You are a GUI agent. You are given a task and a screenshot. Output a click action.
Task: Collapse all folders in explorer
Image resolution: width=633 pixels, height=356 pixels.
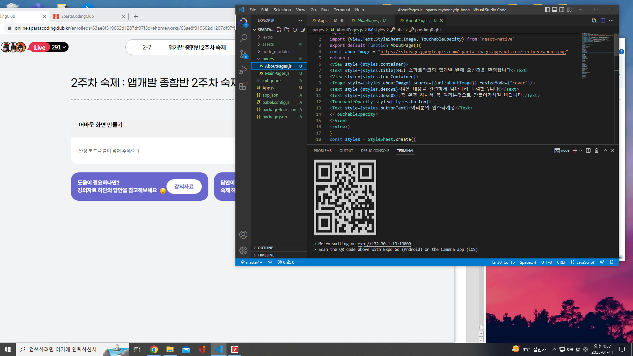point(303,30)
